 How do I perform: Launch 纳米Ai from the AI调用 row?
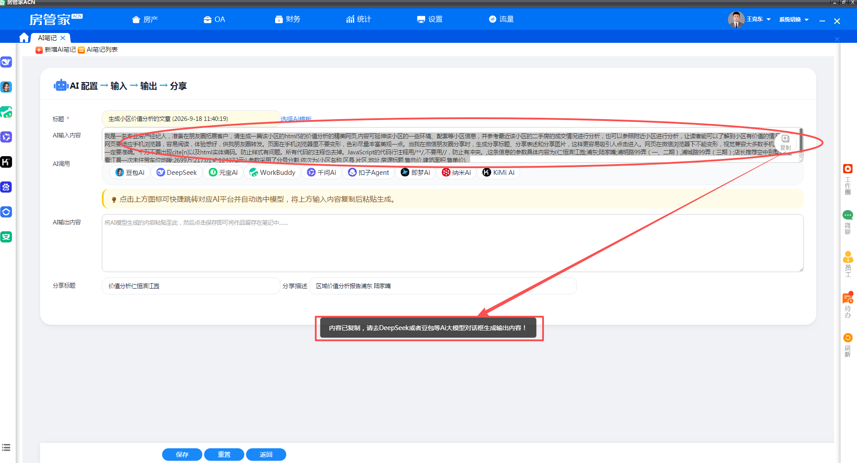(456, 173)
